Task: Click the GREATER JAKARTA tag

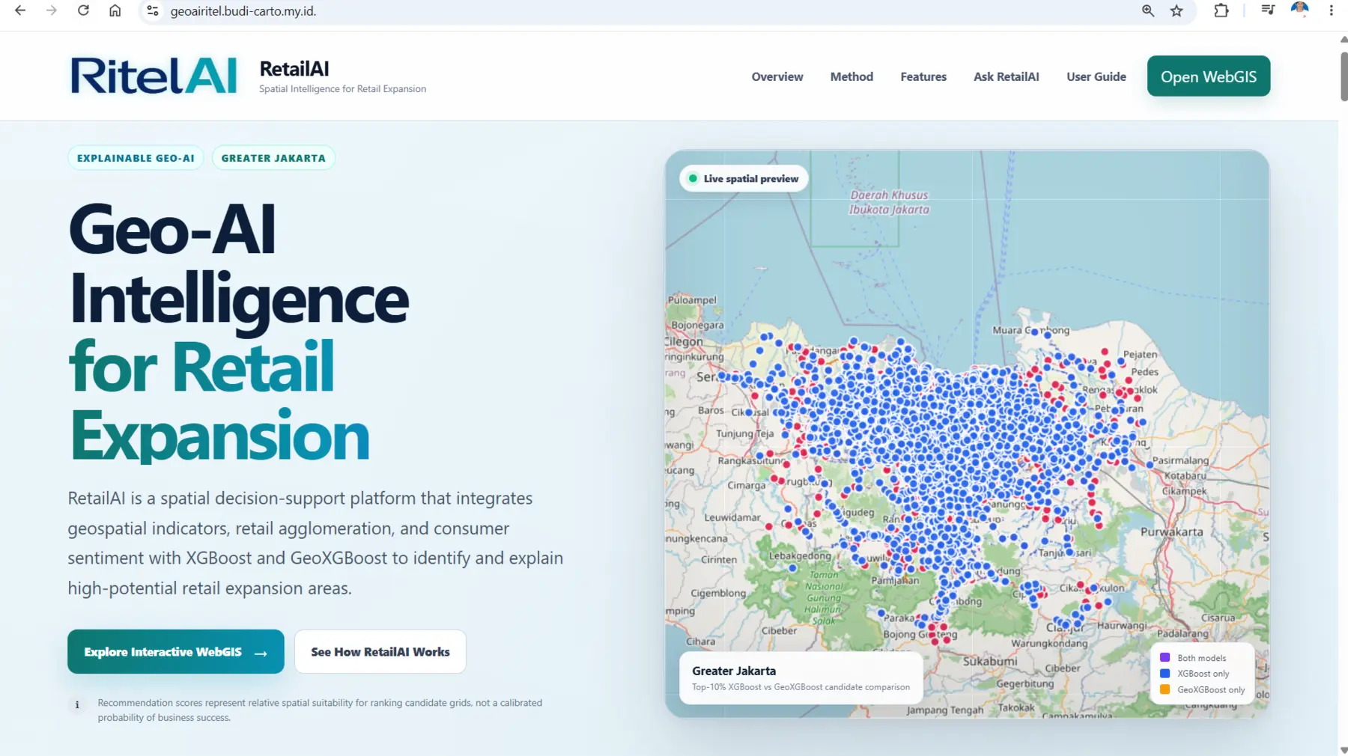Action: click(273, 158)
